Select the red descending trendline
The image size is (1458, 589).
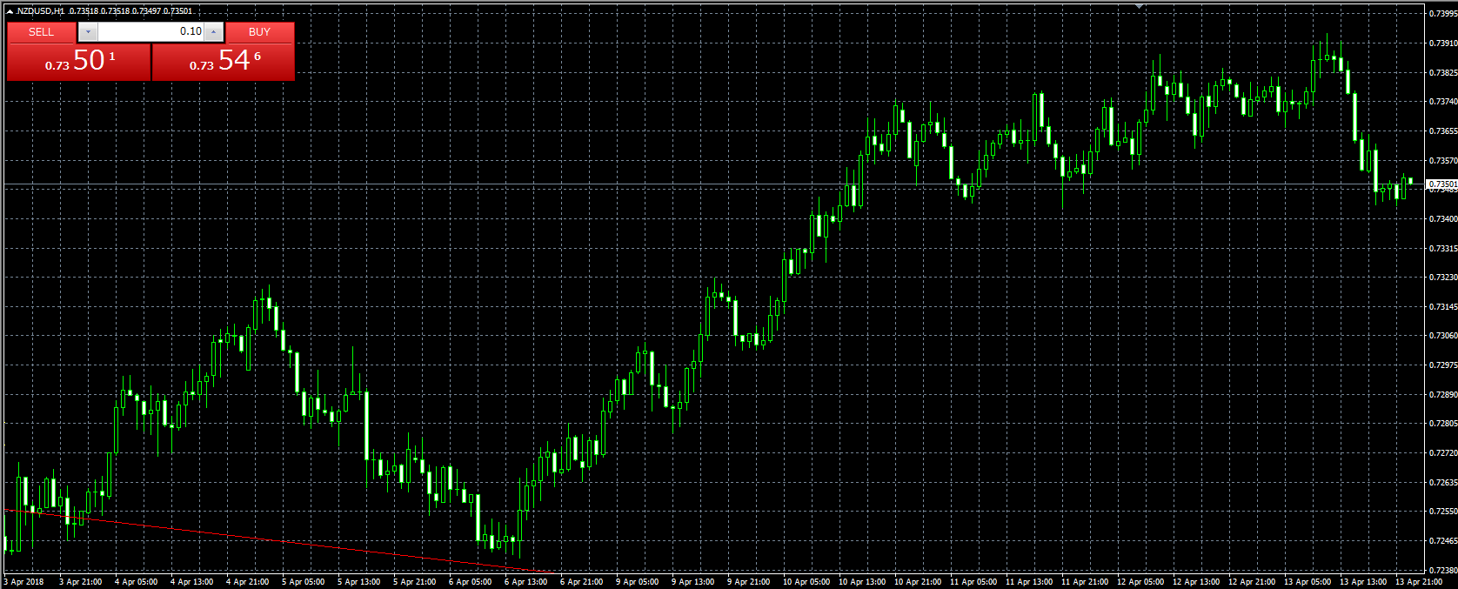(x=278, y=541)
